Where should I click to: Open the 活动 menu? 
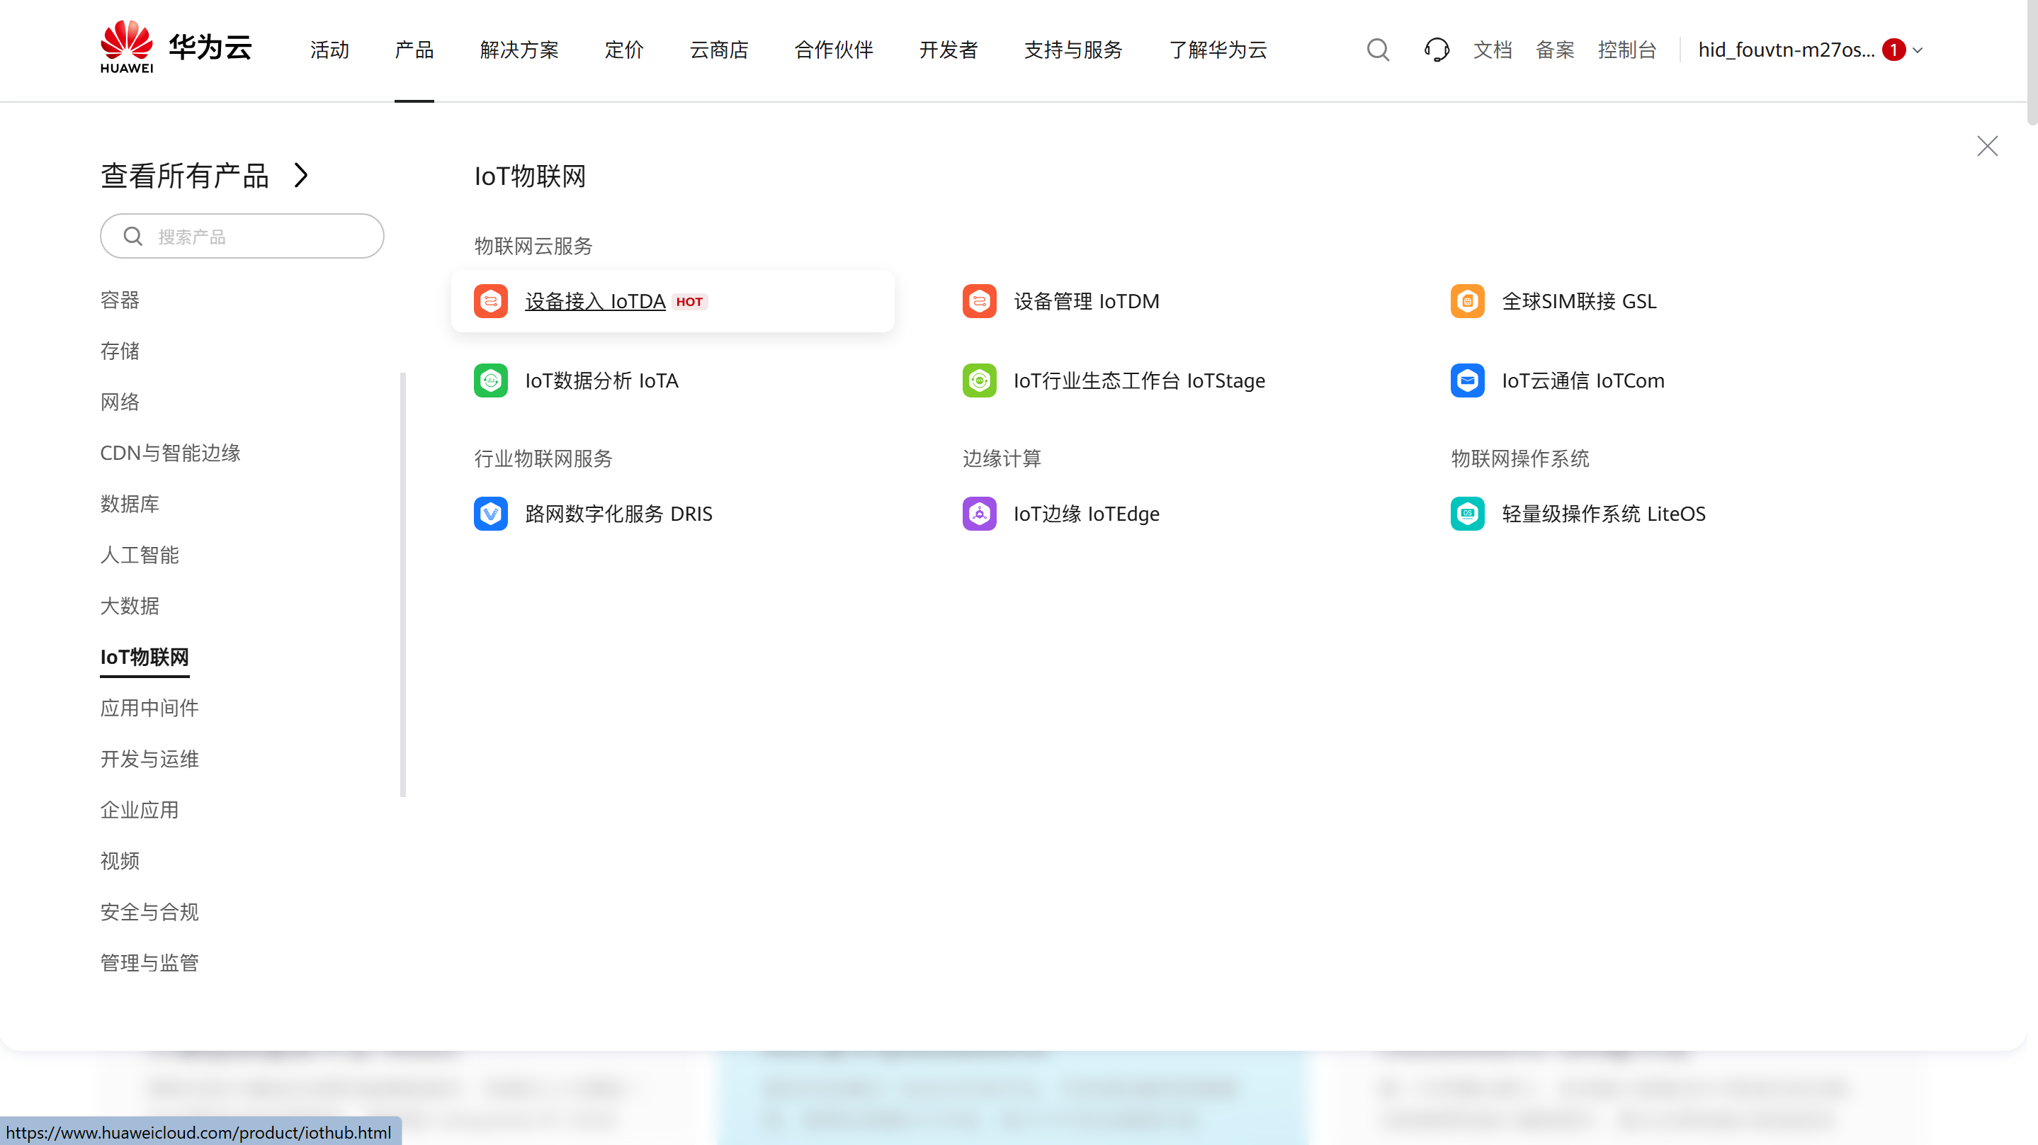click(x=329, y=50)
